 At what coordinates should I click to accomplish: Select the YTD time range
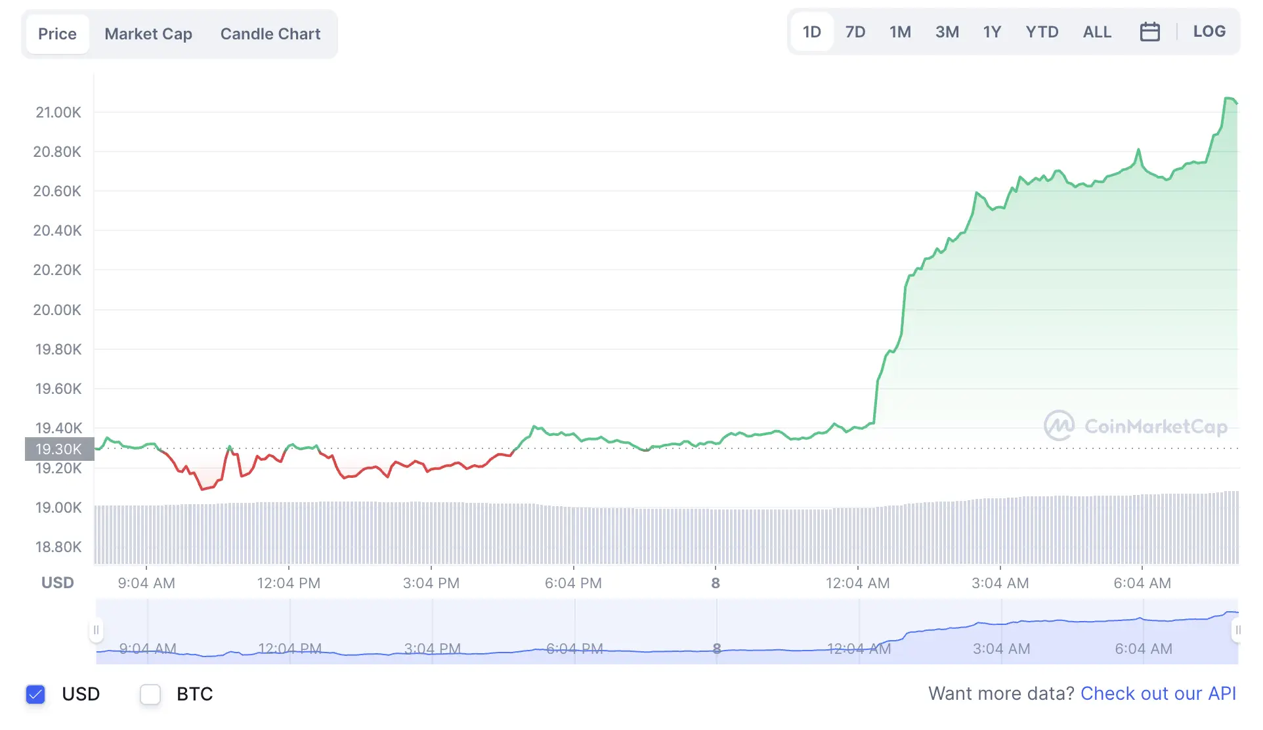1042,32
